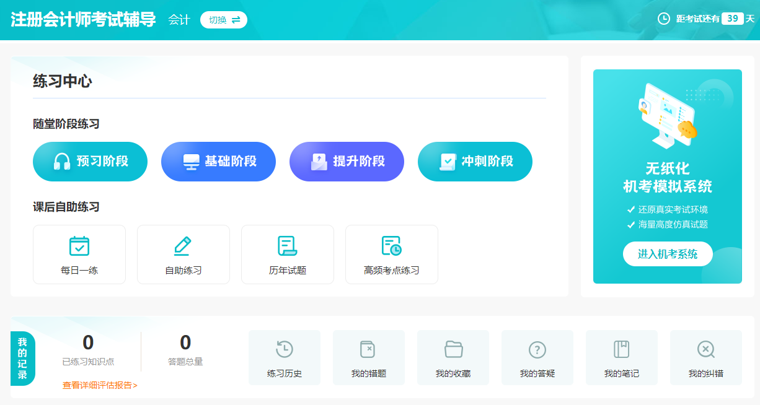
Task: View 我的错题 wrong questions
Action: point(368,357)
